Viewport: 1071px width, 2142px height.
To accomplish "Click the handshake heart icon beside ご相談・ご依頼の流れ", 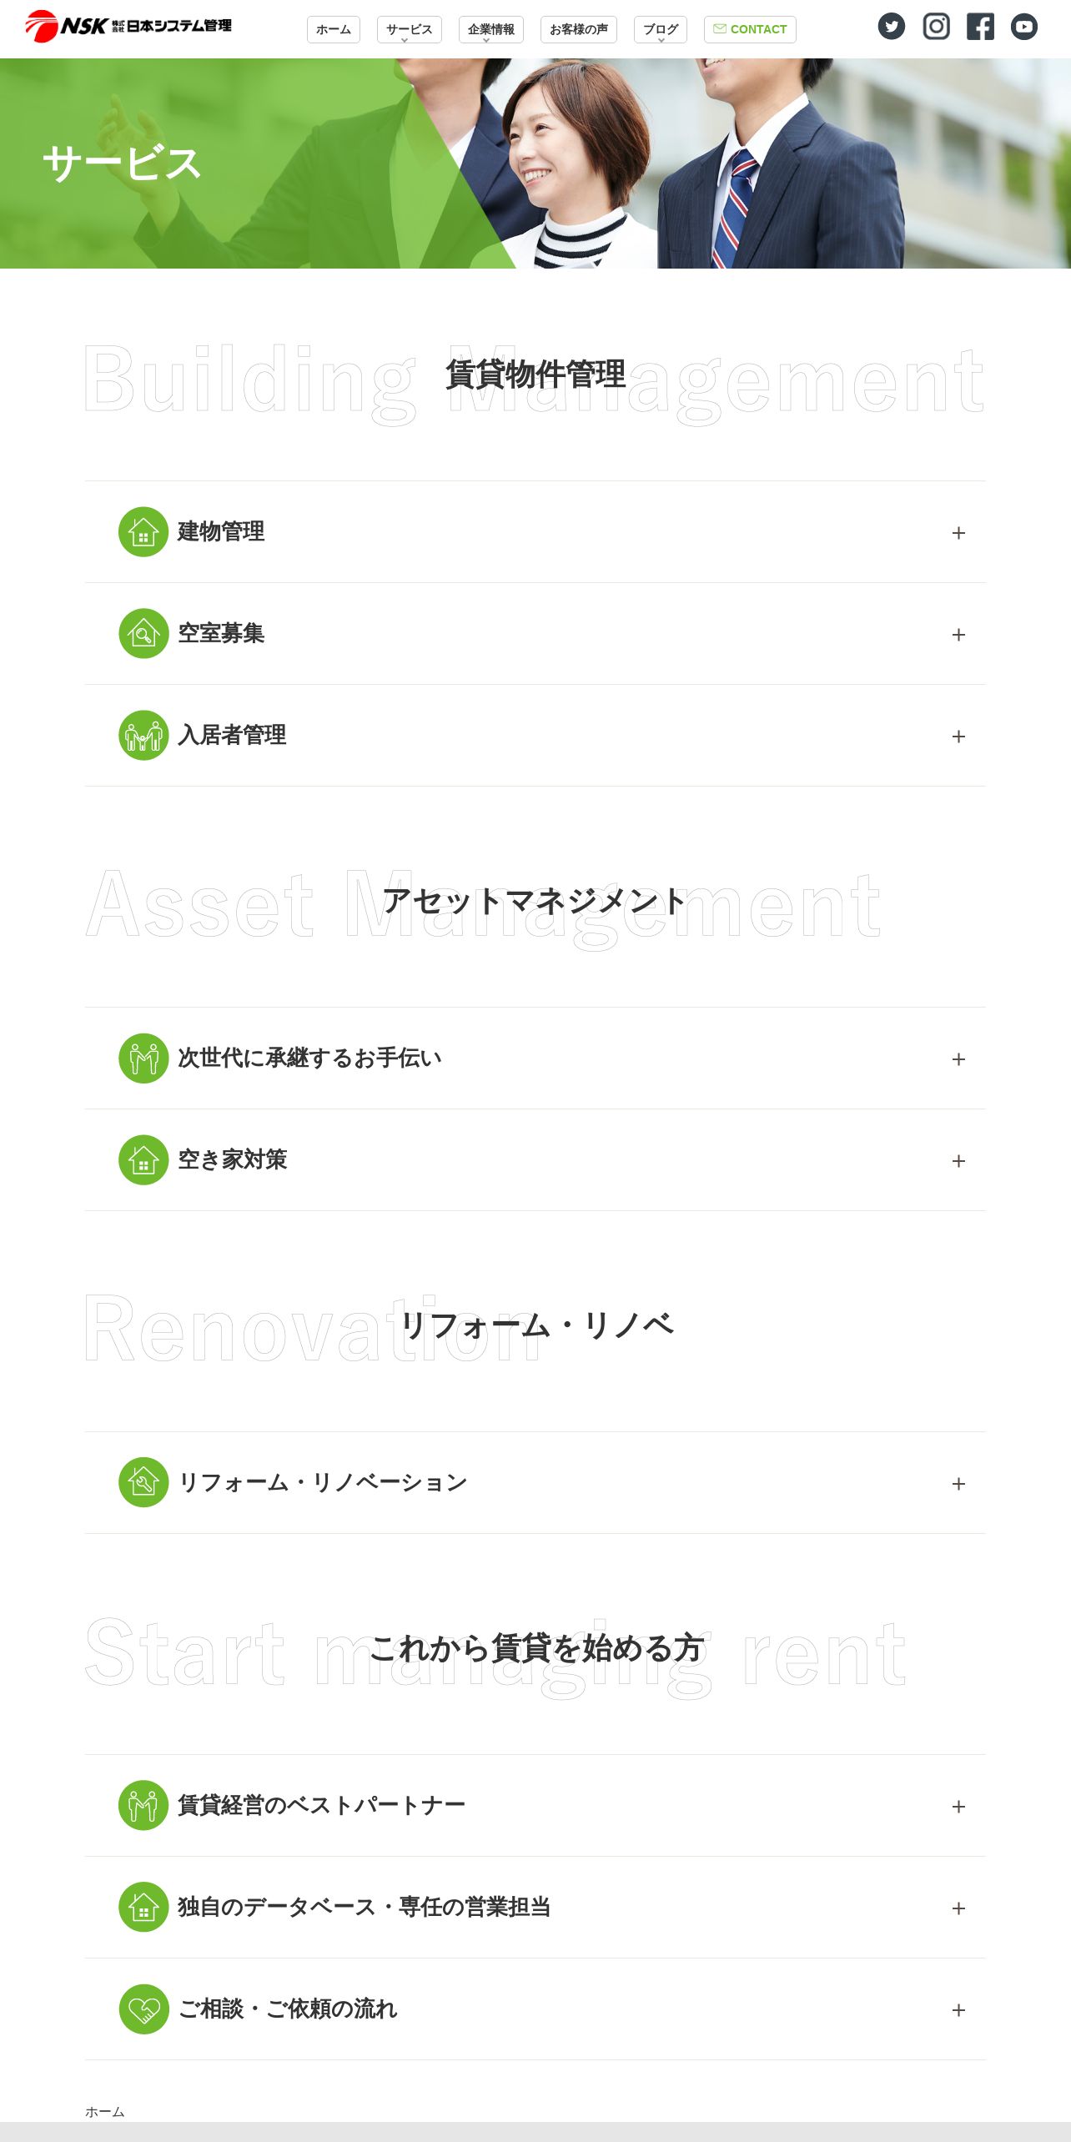I will pyautogui.click(x=143, y=2009).
